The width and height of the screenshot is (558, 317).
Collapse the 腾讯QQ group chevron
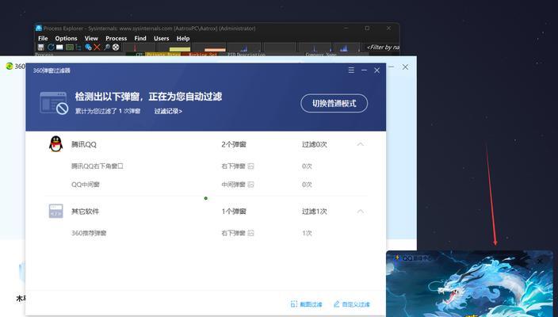(360, 144)
